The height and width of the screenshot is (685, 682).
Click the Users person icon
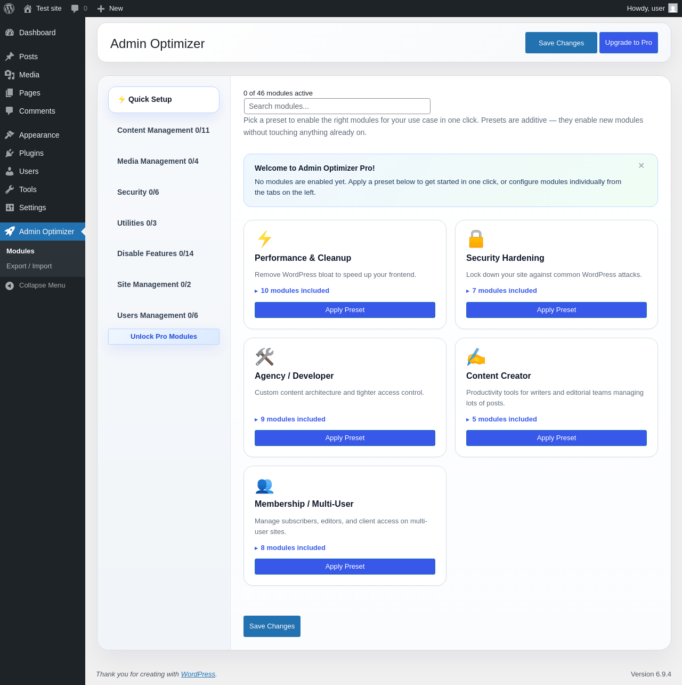(10, 171)
